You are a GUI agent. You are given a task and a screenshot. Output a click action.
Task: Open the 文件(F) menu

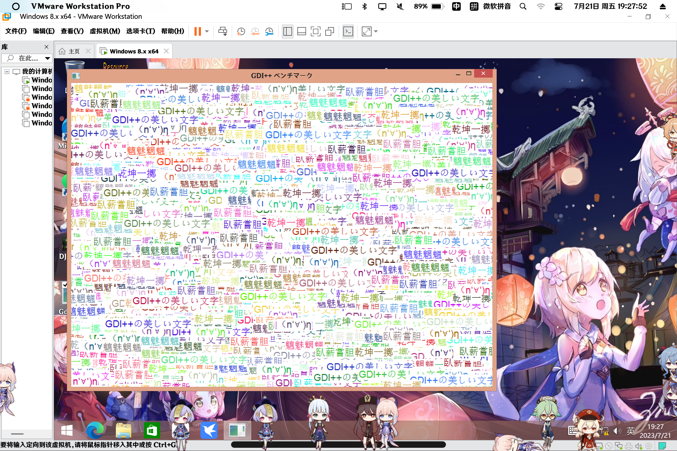click(x=16, y=31)
